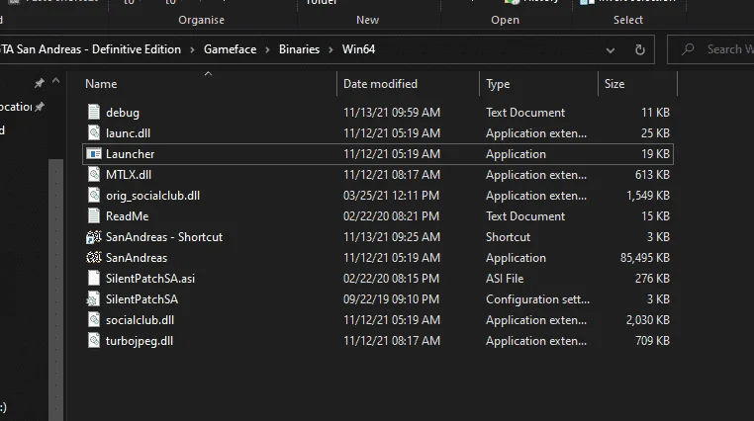Click the 1,549 KB size value
754x421 pixels.
tap(648, 196)
